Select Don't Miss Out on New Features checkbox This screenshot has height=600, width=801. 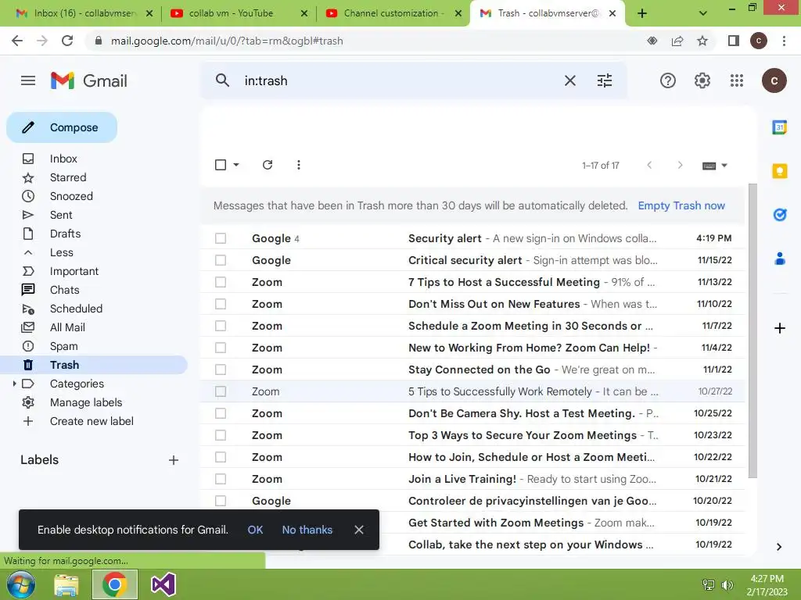(221, 304)
